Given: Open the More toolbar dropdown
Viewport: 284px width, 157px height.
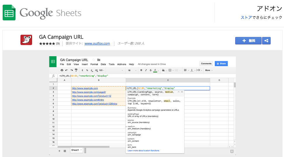Looking at the screenshot, I should click(x=209, y=70).
